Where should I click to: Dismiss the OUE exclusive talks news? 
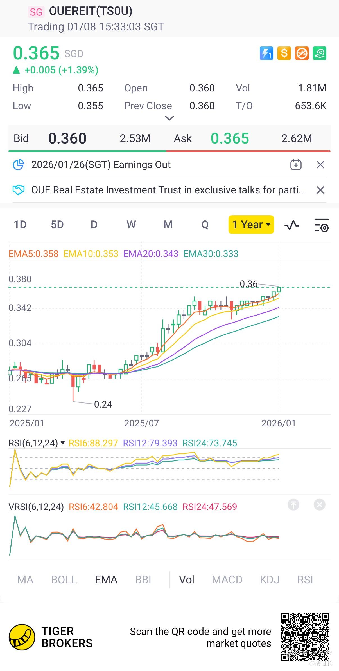tap(320, 190)
